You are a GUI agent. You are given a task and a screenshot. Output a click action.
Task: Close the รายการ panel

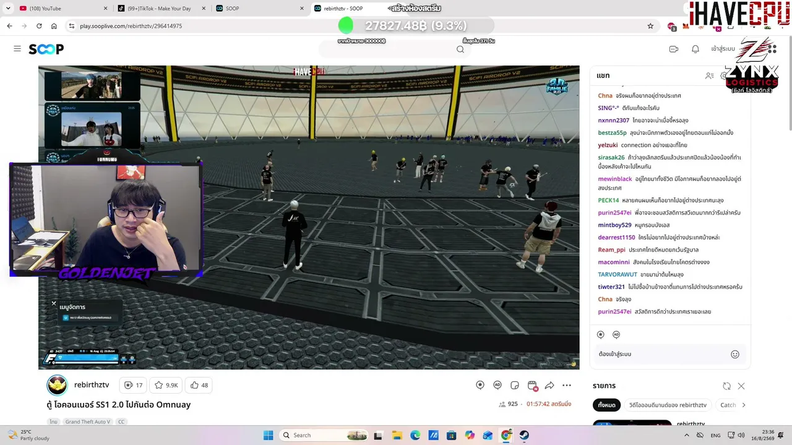click(741, 386)
